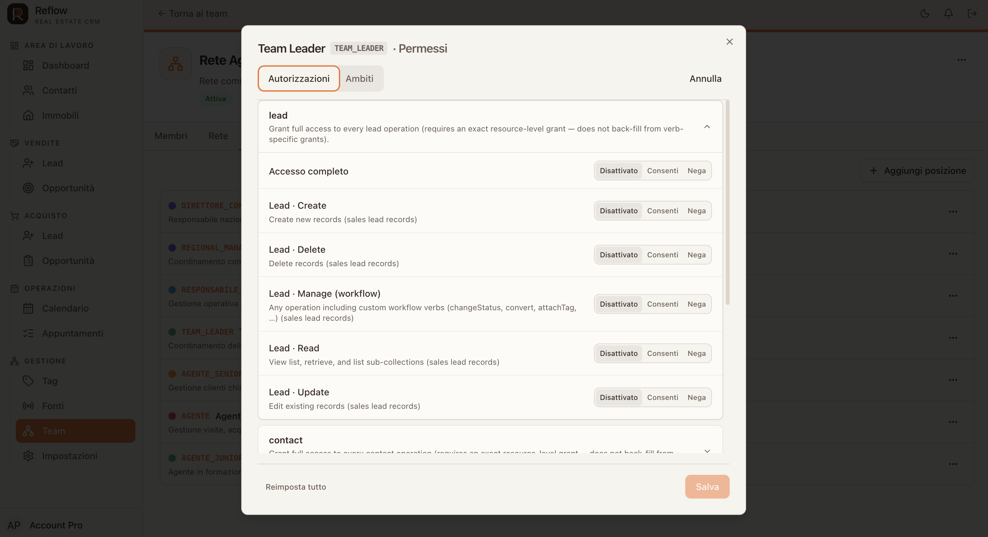The height and width of the screenshot is (537, 988).
Task: Click Aggiungi posizione button
Action: pos(917,171)
